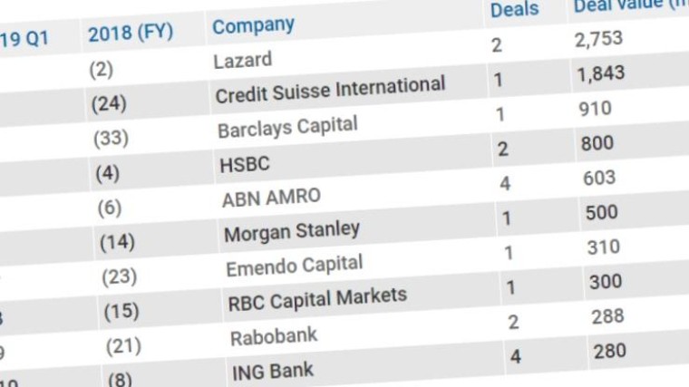Screen dimensions: 689x387
Task: Open the Rabobank company entry
Action: point(274,335)
